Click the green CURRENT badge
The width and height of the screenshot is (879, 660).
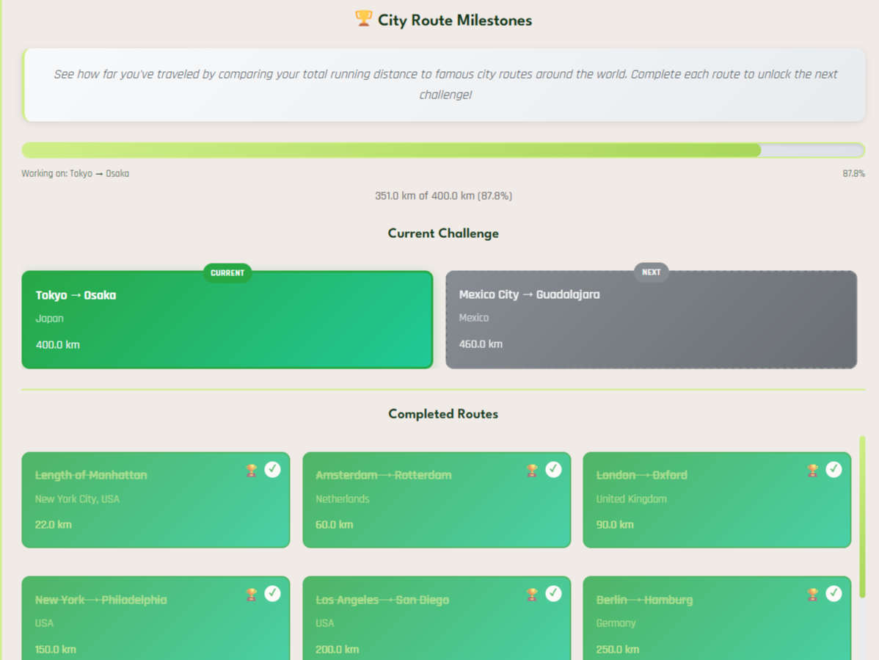(227, 273)
